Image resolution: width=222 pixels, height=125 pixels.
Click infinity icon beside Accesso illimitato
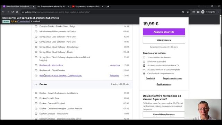click(x=144, y=69)
